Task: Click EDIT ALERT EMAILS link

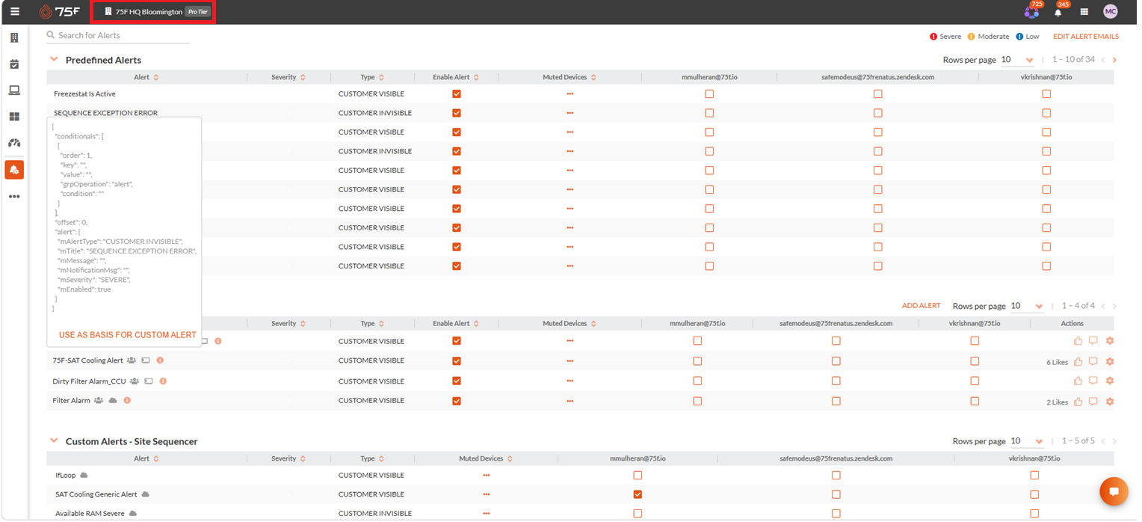Action: click(1085, 37)
